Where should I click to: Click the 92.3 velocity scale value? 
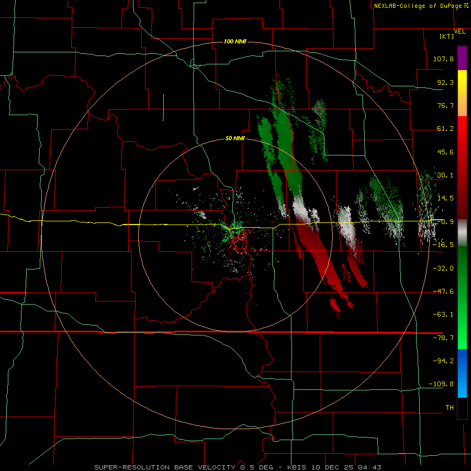445,82
